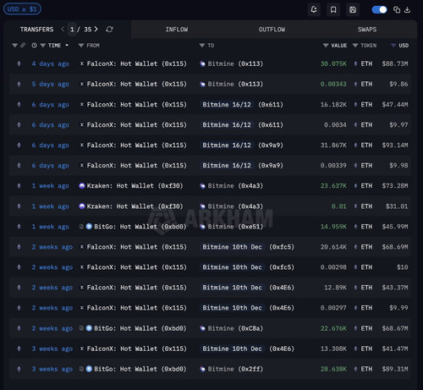423x390 pixels.
Task: Refresh the transfers list
Action: 109,30
